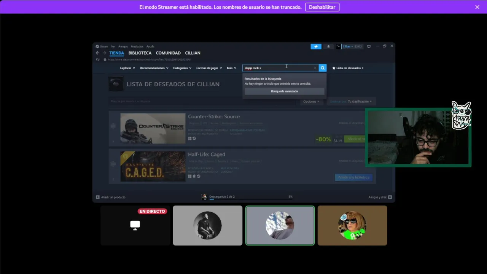Open Steam notifications with the bell icon
Image resolution: width=487 pixels, height=274 pixels.
tap(329, 46)
